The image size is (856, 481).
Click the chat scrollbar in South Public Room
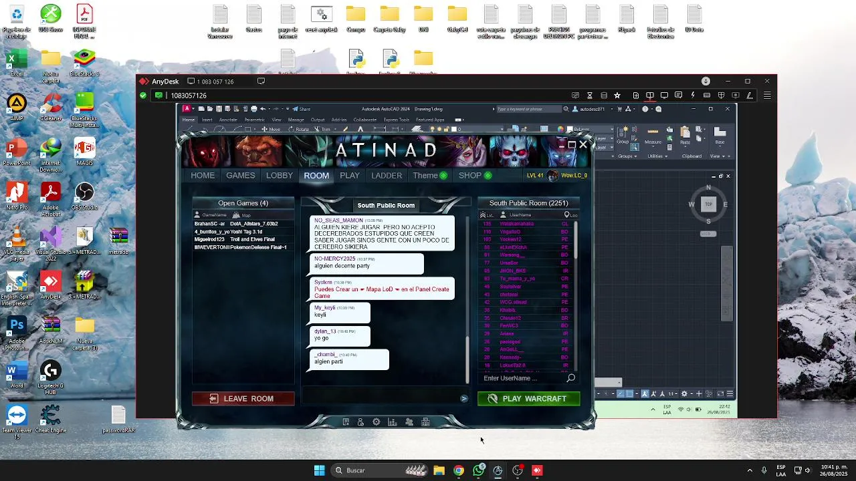[467, 359]
